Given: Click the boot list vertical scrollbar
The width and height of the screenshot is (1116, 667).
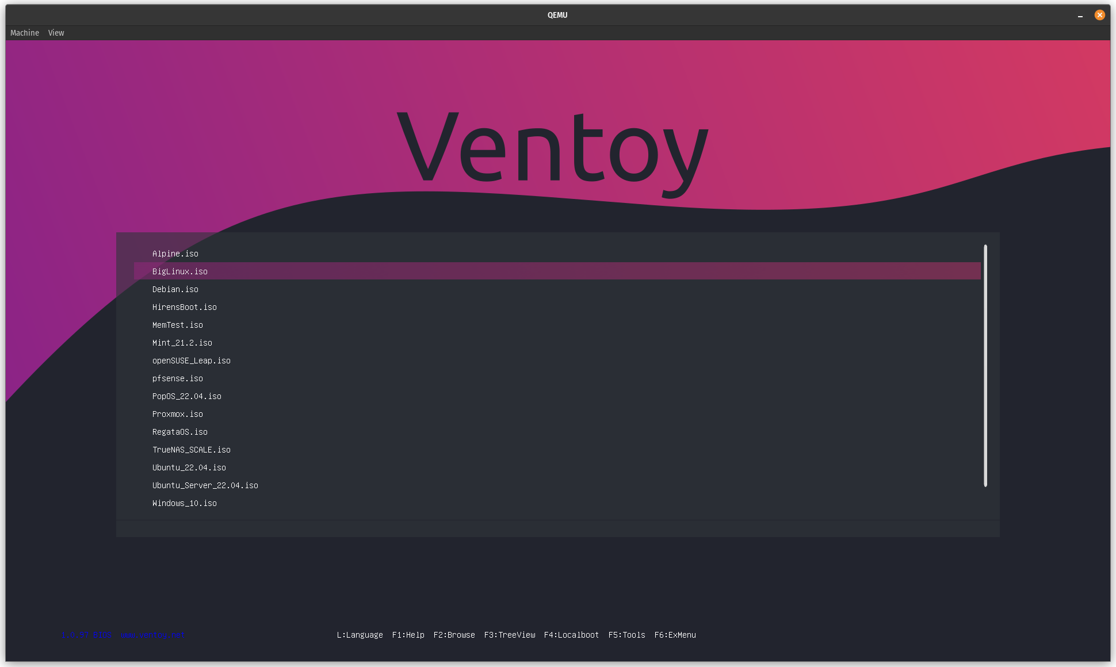Looking at the screenshot, I should (985, 366).
